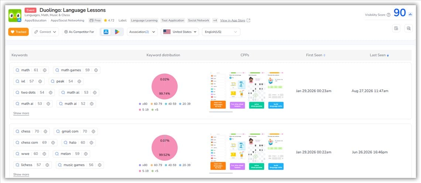Click the As Competitor For button
This screenshot has height=183, width=421.
click(x=79, y=32)
